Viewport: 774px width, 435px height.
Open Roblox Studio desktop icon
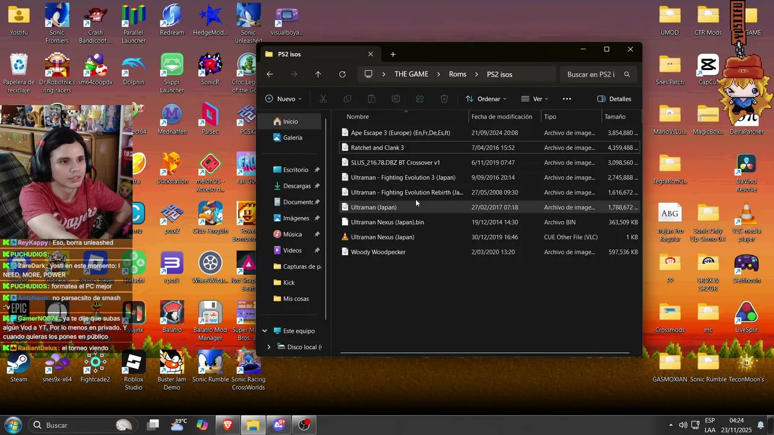(x=133, y=371)
